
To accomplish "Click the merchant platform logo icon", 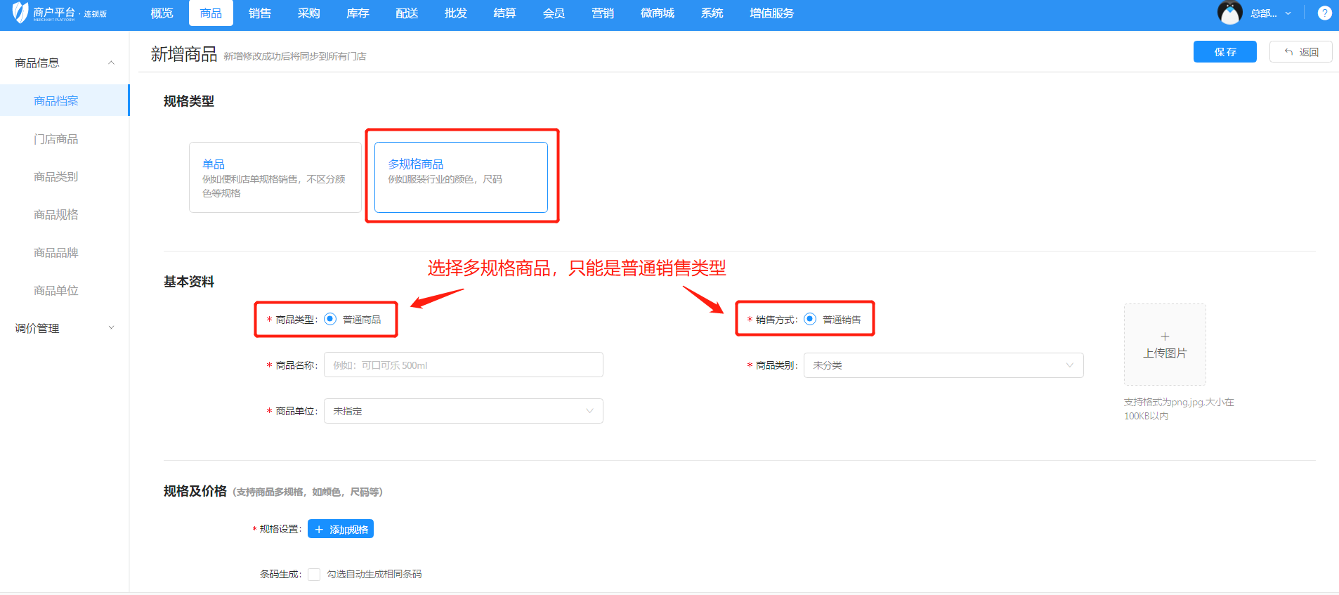I will 20,13.
